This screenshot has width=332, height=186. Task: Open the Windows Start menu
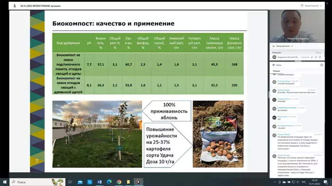(x=5, y=182)
